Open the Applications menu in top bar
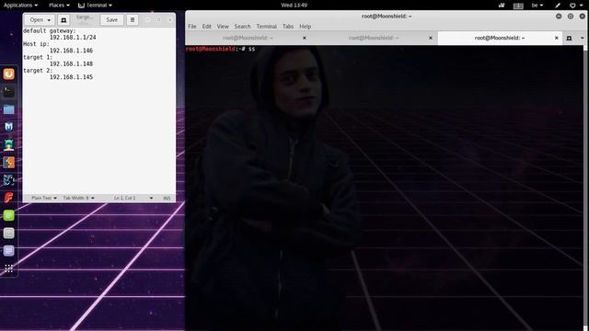Image resolution: width=589 pixels, height=331 pixels. (20, 6)
